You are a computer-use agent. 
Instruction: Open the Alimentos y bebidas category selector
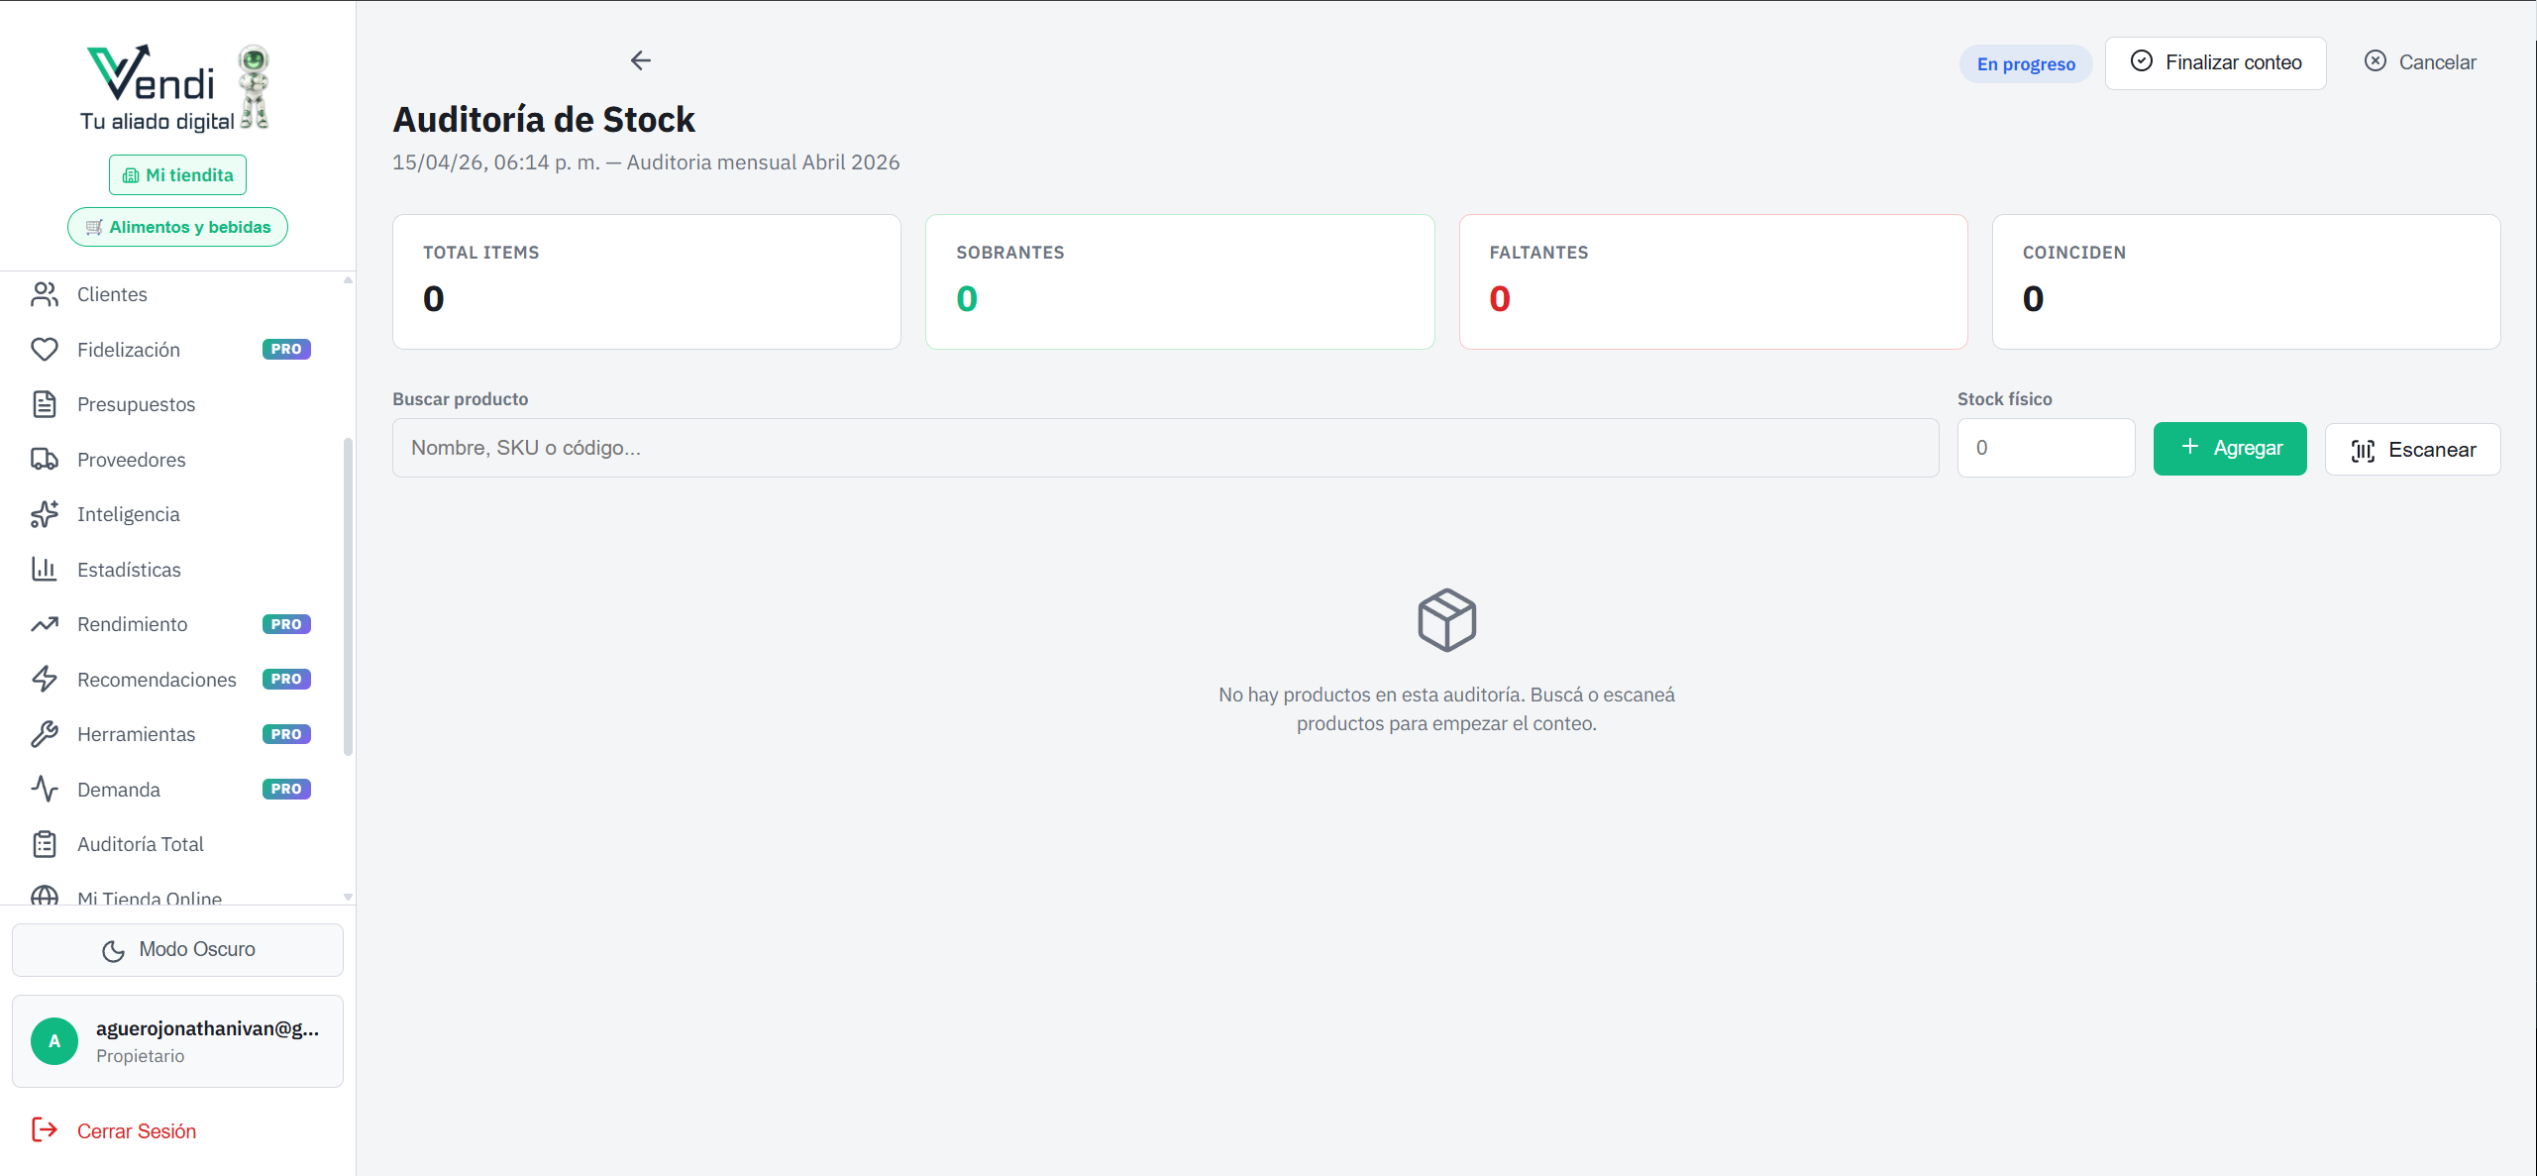(x=178, y=227)
